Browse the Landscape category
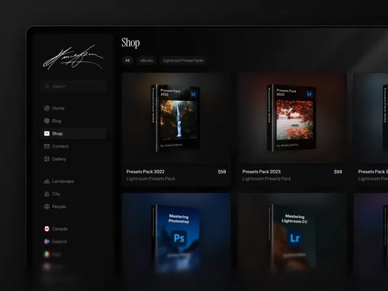The image size is (388, 291). (x=73, y=181)
